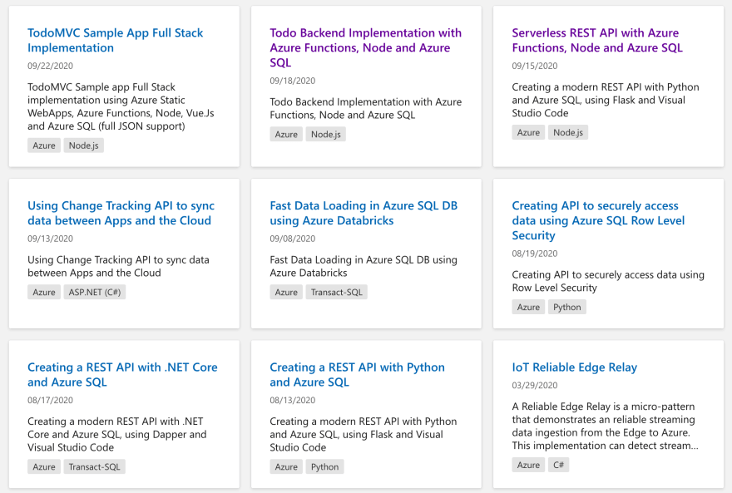Click Node.js tag on TodoMVC Sample App card
Screen dimensions: 732x493
coord(83,145)
